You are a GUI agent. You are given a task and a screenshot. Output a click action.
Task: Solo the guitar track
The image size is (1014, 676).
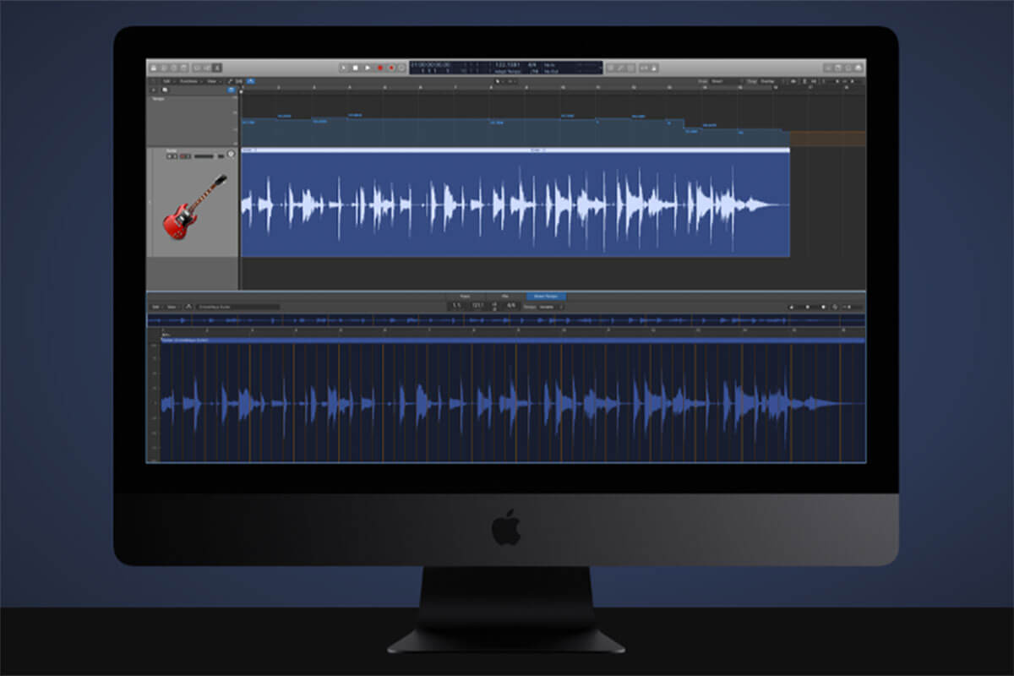pos(175,156)
